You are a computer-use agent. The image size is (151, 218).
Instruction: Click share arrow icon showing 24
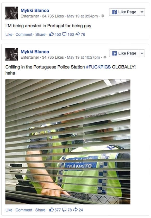coord(75,209)
